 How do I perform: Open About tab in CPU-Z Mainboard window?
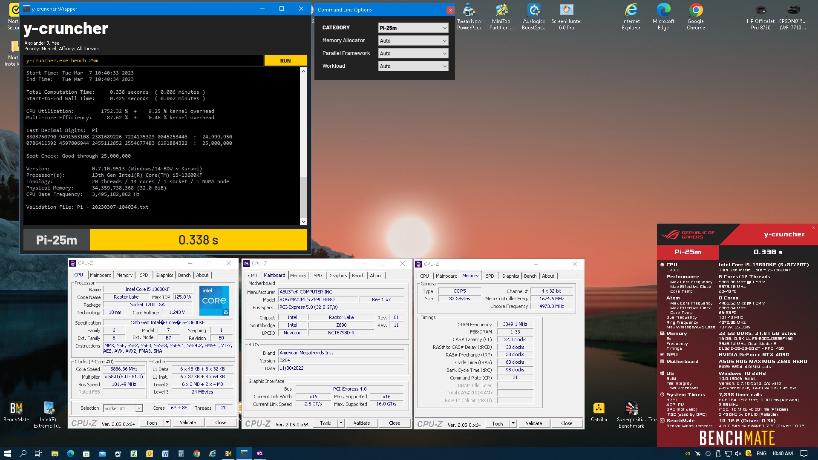point(376,276)
